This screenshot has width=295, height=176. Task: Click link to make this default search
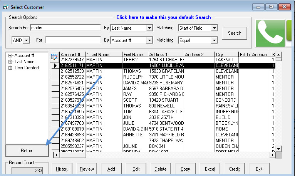coord(163,17)
